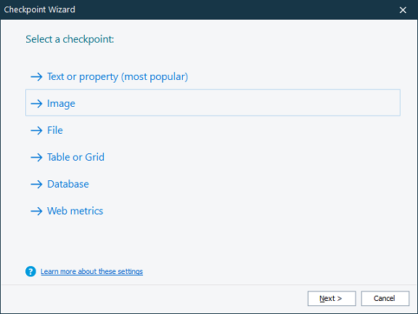Pick the File checkpoint option
Screen dimensions: 418x314
point(55,130)
